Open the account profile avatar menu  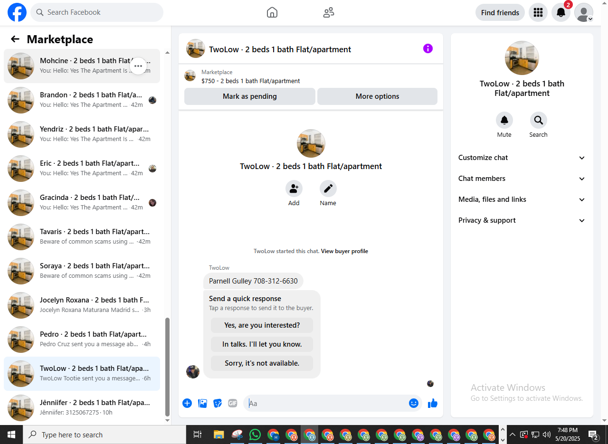(x=584, y=12)
